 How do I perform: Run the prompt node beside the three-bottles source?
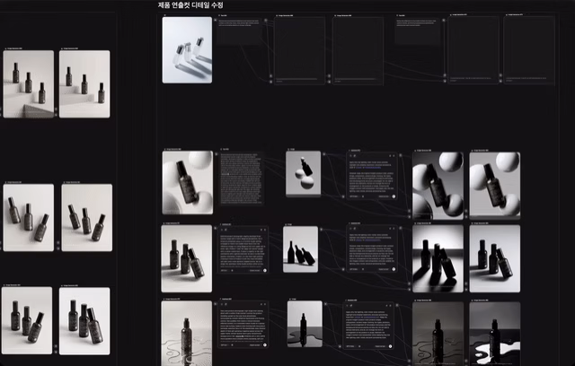click(265, 271)
